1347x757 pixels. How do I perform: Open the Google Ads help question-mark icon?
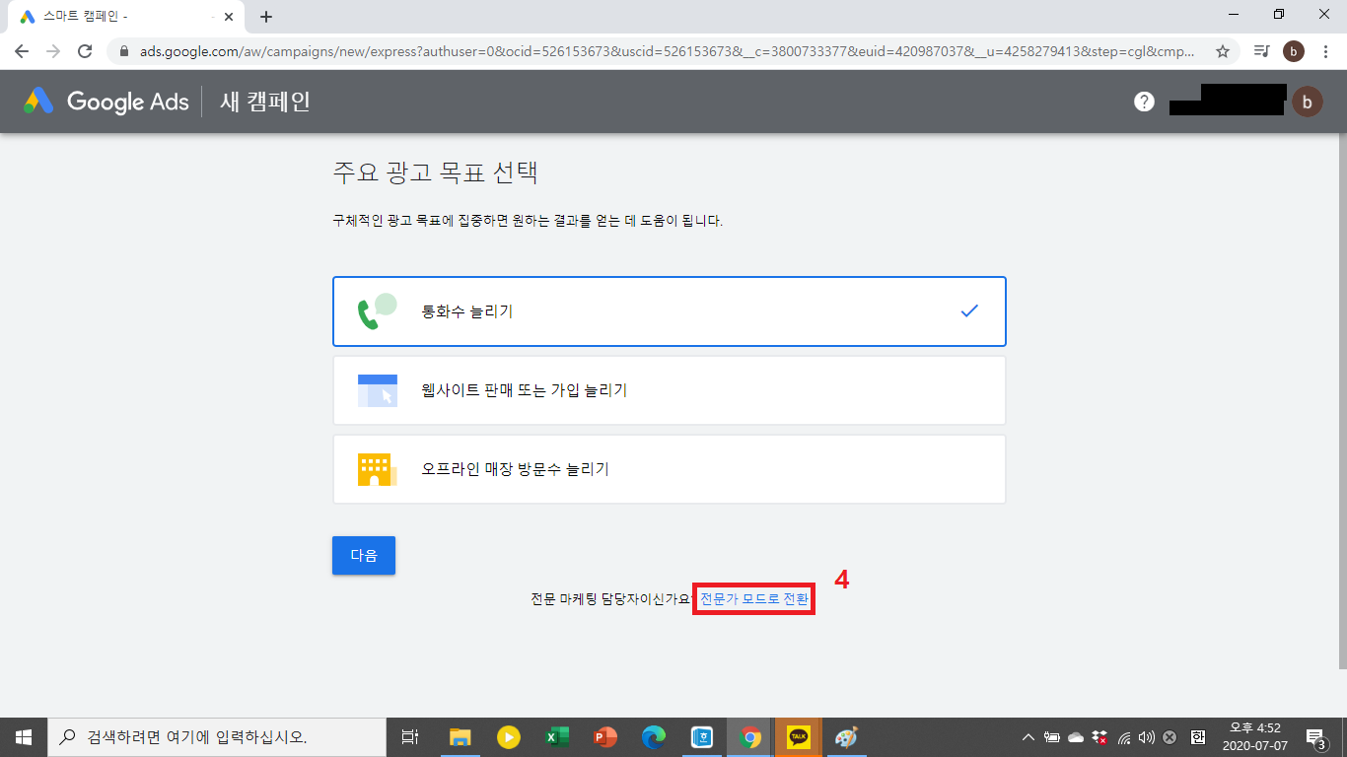(1144, 102)
